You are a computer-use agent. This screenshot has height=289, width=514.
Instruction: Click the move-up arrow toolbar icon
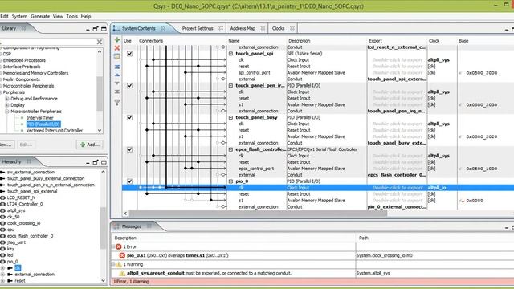click(x=117, y=75)
